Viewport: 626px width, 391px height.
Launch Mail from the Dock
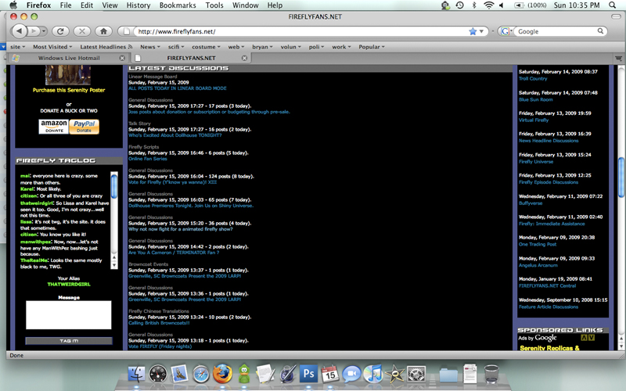tap(179, 374)
